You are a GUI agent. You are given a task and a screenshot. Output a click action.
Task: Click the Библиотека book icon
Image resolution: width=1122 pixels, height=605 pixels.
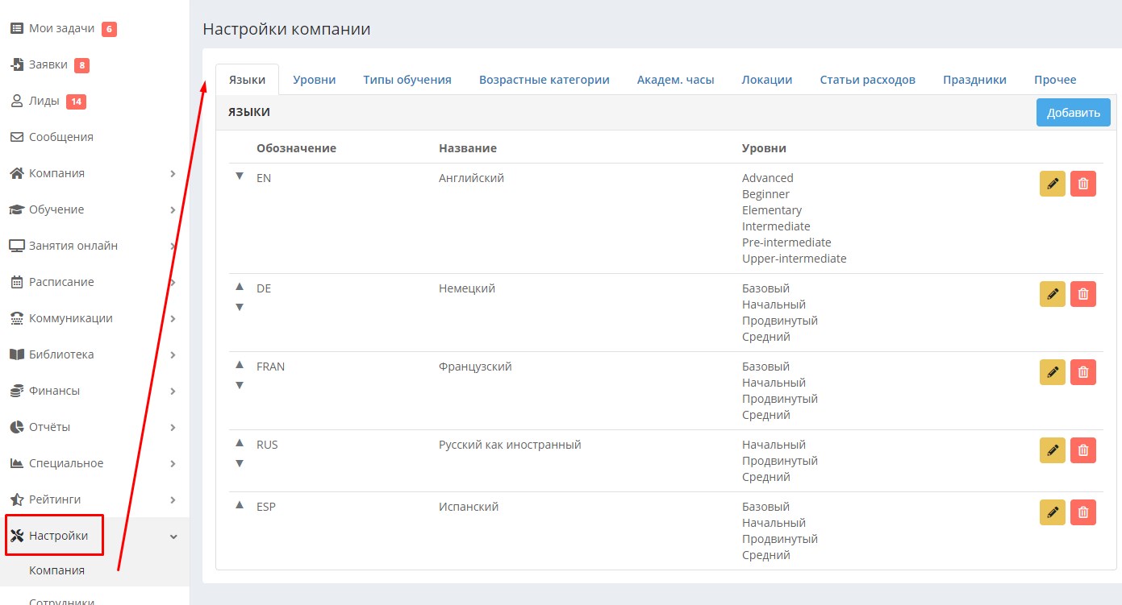click(x=16, y=354)
